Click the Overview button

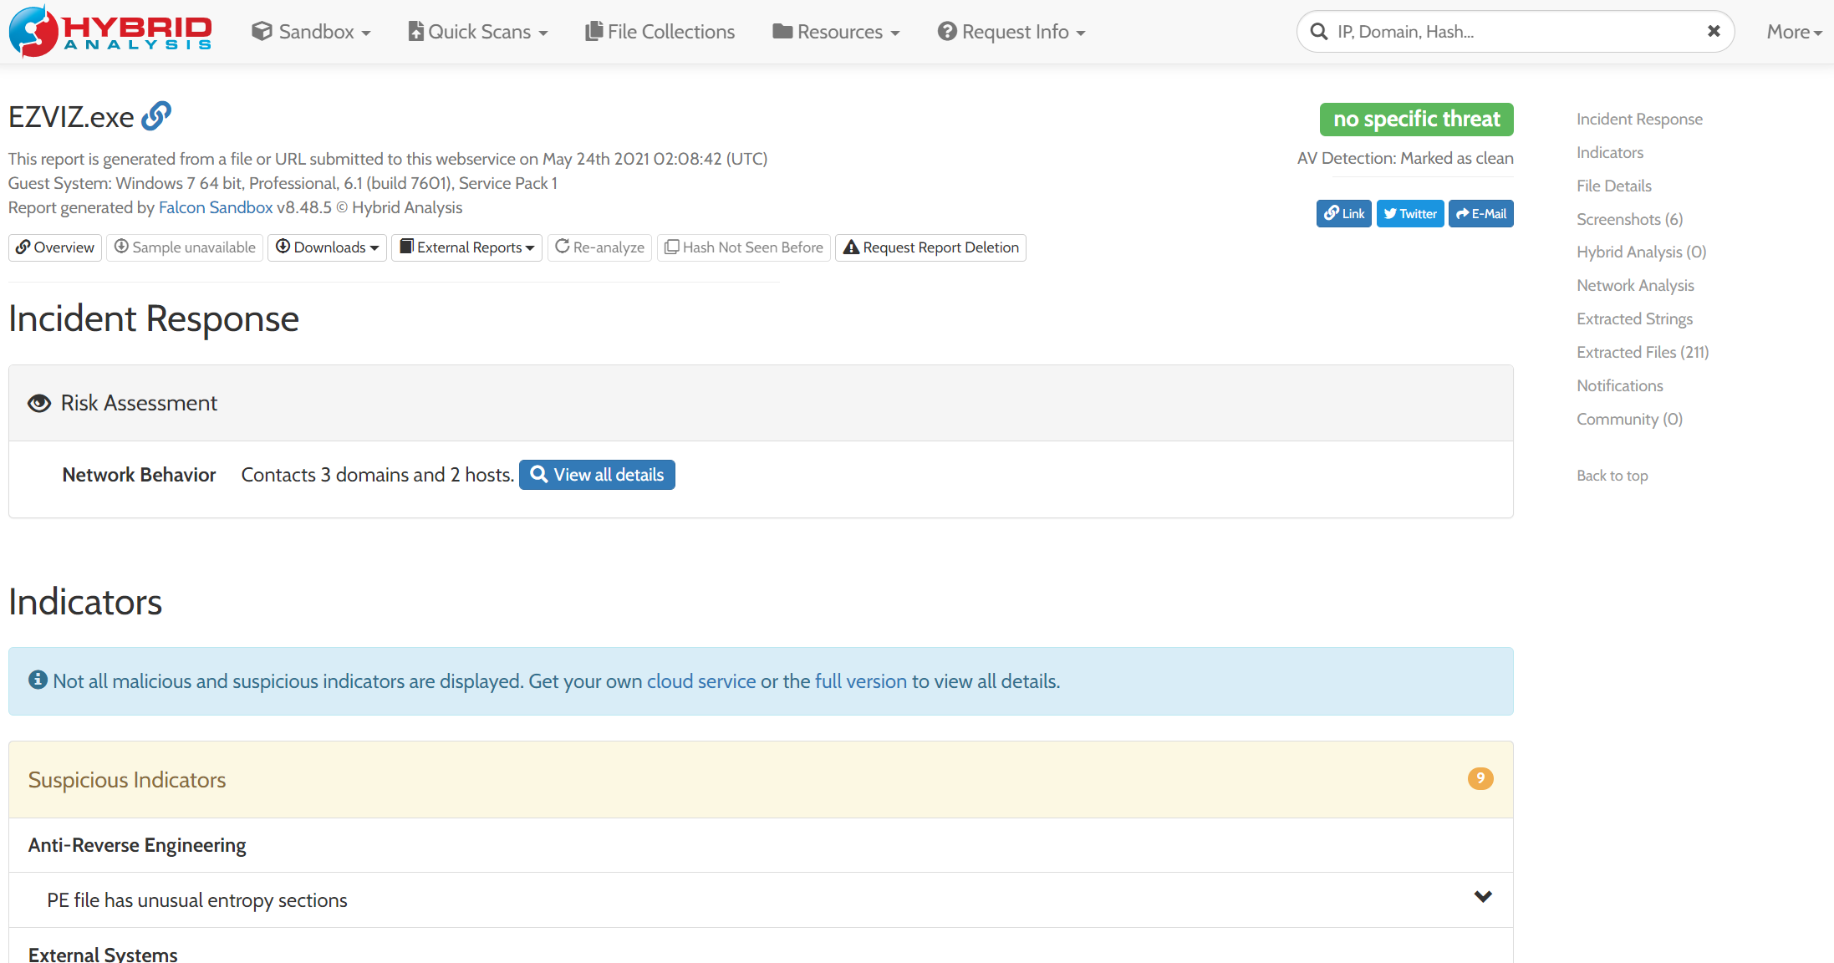click(55, 247)
